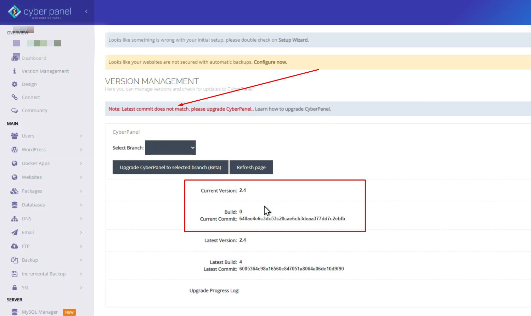Click the FTP cloud upload icon
This screenshot has height=316, width=531.
[x=14, y=246]
